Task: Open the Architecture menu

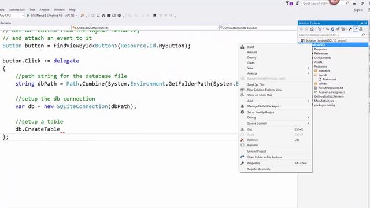Action: point(17,10)
